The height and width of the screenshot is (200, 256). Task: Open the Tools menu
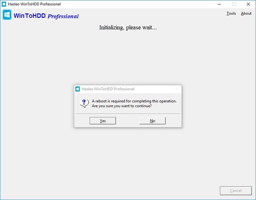tap(231, 13)
